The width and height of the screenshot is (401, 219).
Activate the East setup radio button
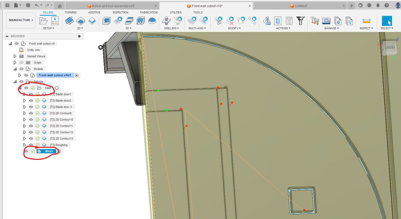57,88
